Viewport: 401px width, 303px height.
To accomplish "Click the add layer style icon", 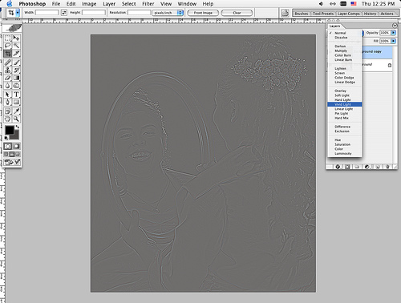I will (338, 167).
